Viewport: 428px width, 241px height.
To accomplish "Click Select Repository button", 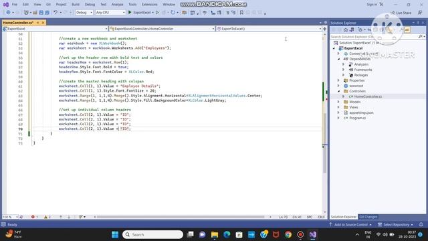I will [395, 225].
